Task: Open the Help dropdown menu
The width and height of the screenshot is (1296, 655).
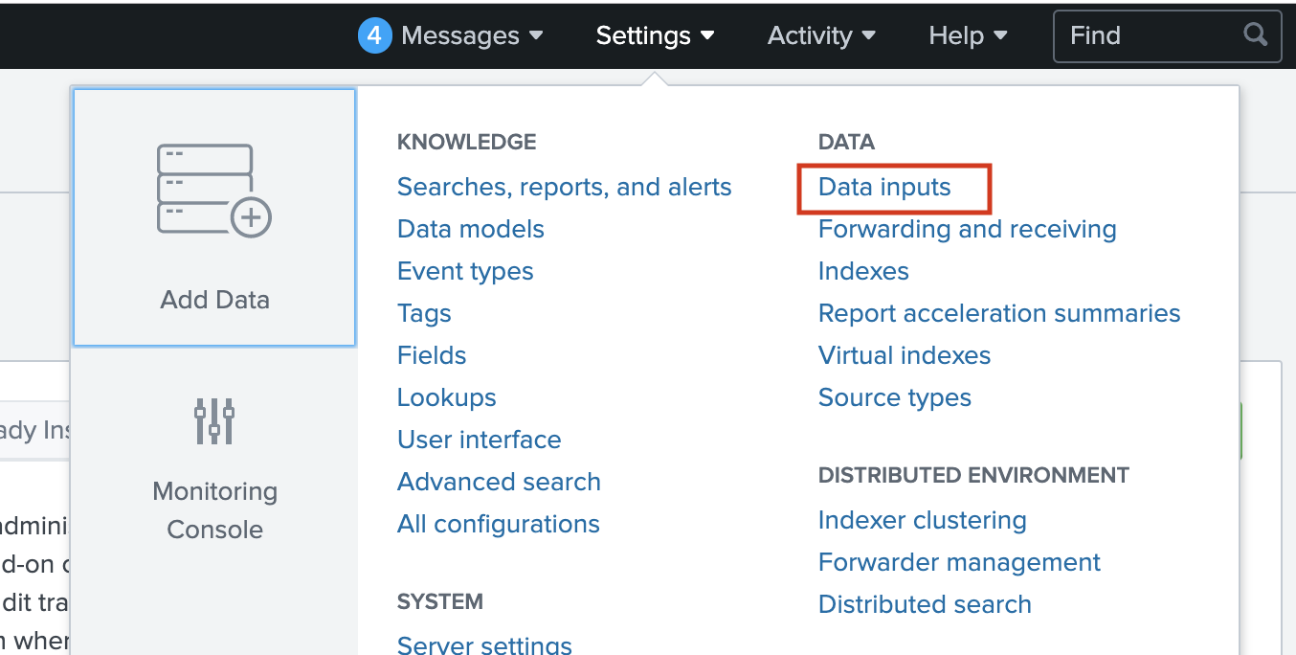Action: pyautogui.click(x=968, y=35)
